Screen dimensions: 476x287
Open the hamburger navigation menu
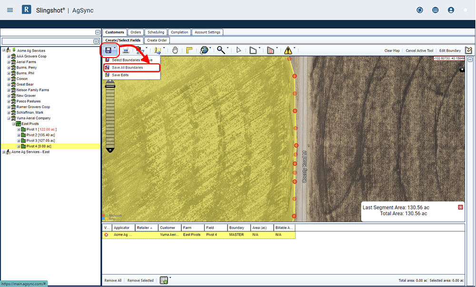[x=10, y=10]
